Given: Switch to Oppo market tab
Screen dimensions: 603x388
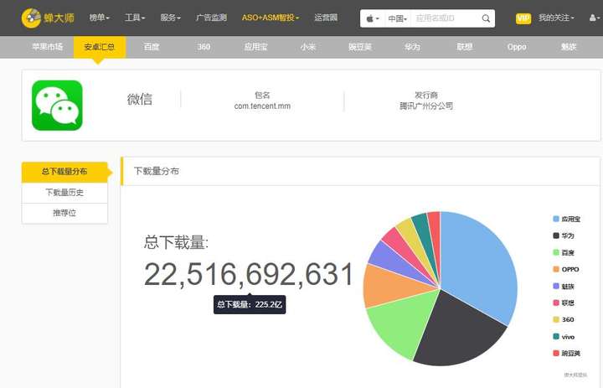Looking at the screenshot, I should [517, 47].
